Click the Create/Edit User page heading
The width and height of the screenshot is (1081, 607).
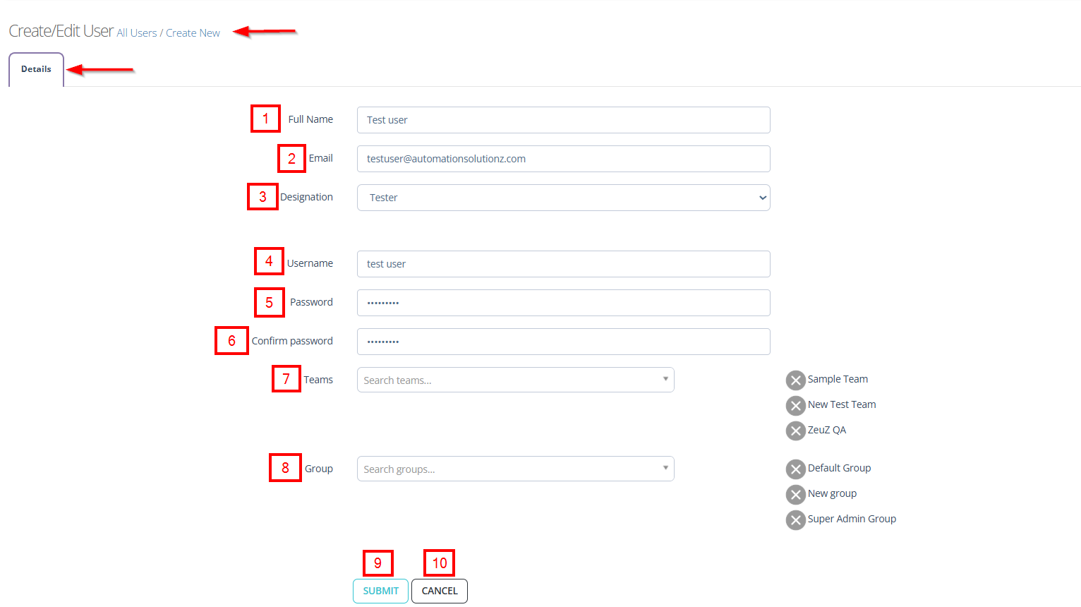[x=61, y=31]
